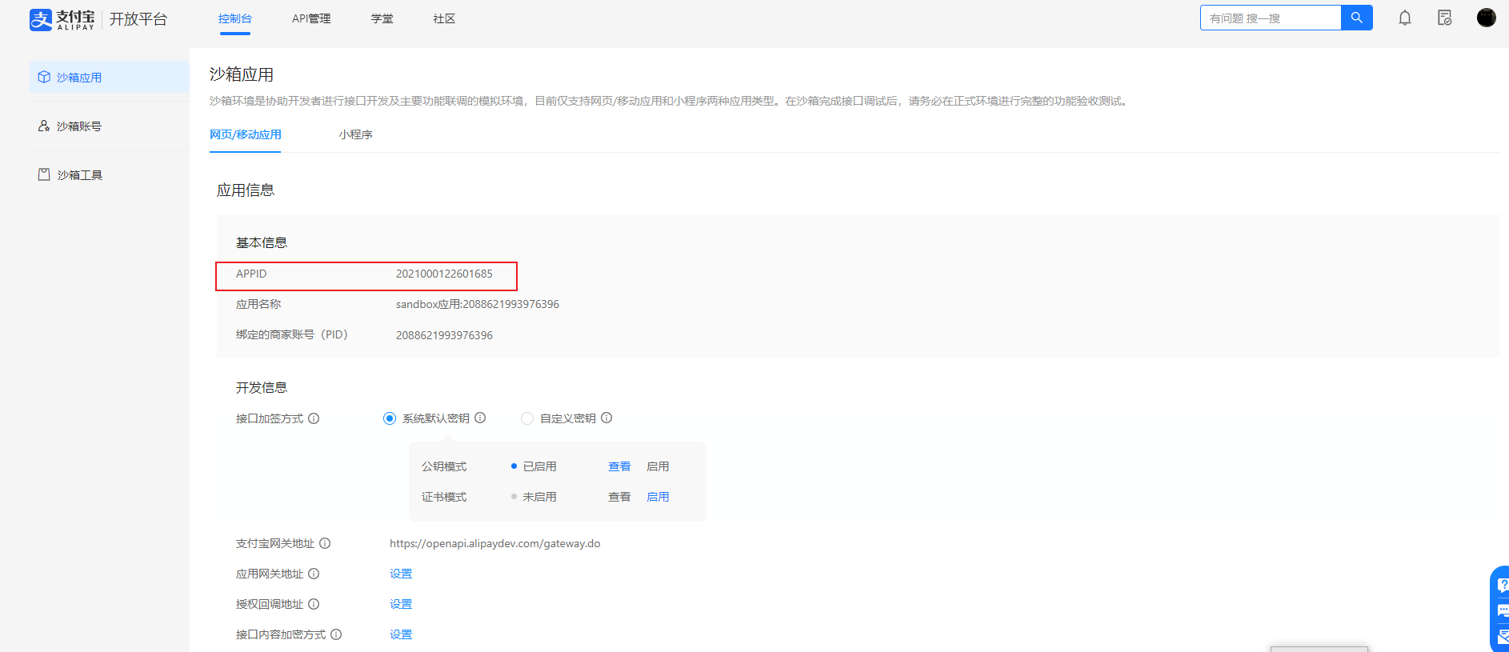Open 学堂 top navigation item
Screen dimensions: 1509x652
(x=382, y=18)
